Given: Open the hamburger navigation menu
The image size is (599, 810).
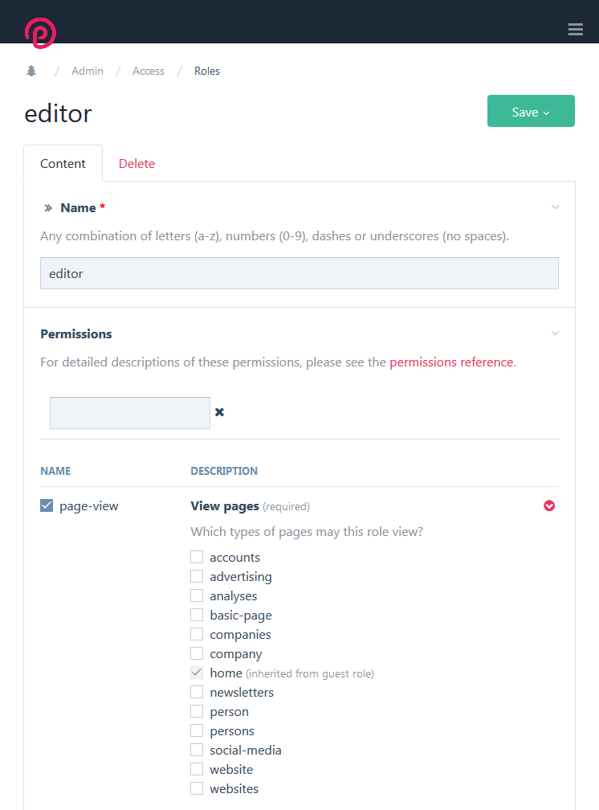Looking at the screenshot, I should tap(575, 29).
